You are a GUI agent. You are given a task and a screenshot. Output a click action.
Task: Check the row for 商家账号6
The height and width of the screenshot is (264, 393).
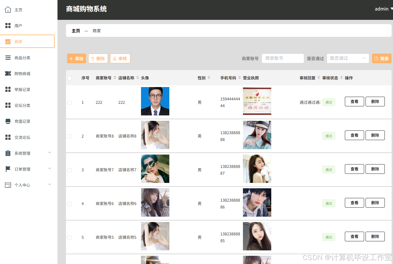[x=69, y=204]
